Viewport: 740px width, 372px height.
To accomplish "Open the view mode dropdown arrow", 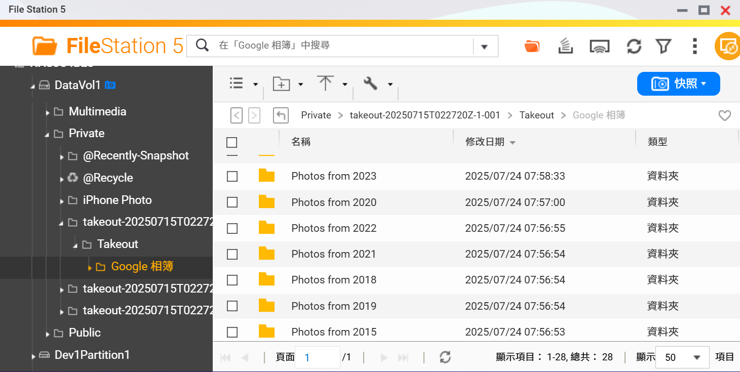I will click(255, 85).
